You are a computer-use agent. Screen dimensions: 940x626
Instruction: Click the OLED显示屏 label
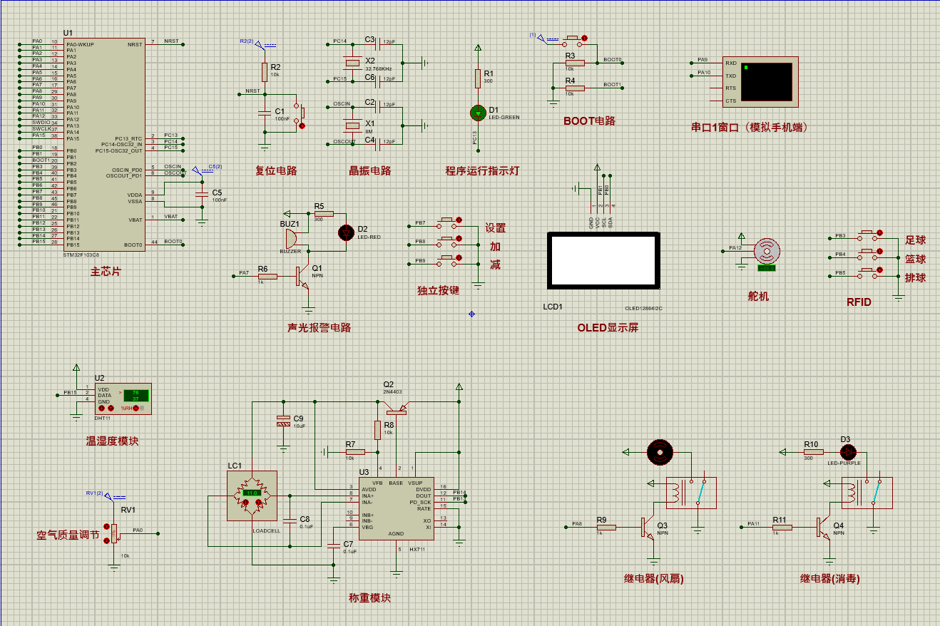coord(608,329)
